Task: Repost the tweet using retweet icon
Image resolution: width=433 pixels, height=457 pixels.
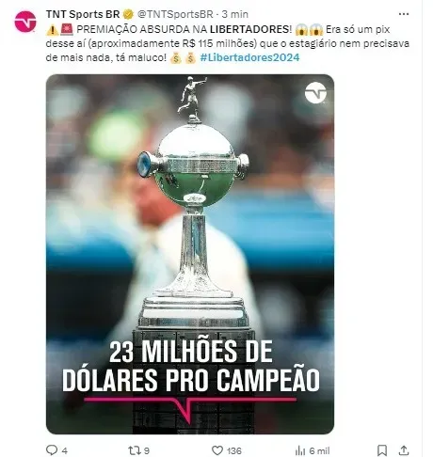Action: click(x=134, y=450)
